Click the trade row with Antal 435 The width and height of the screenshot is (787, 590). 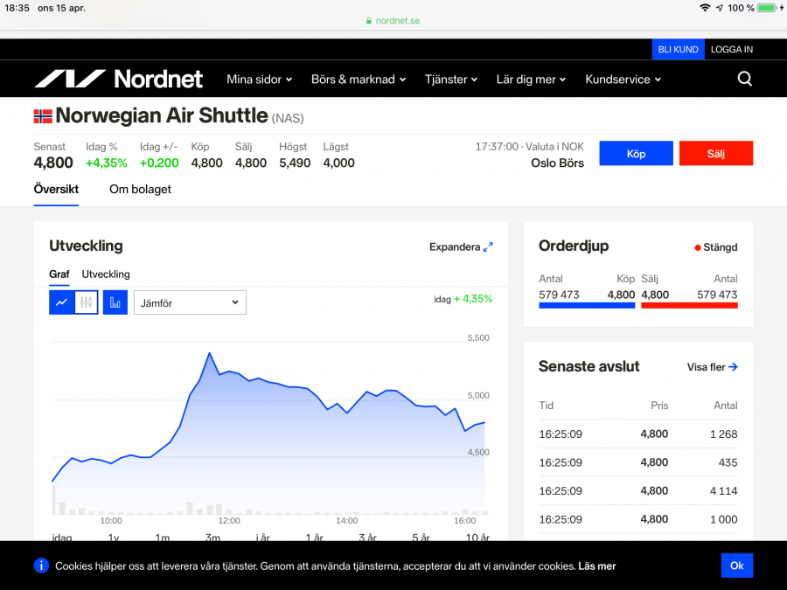tap(638, 462)
